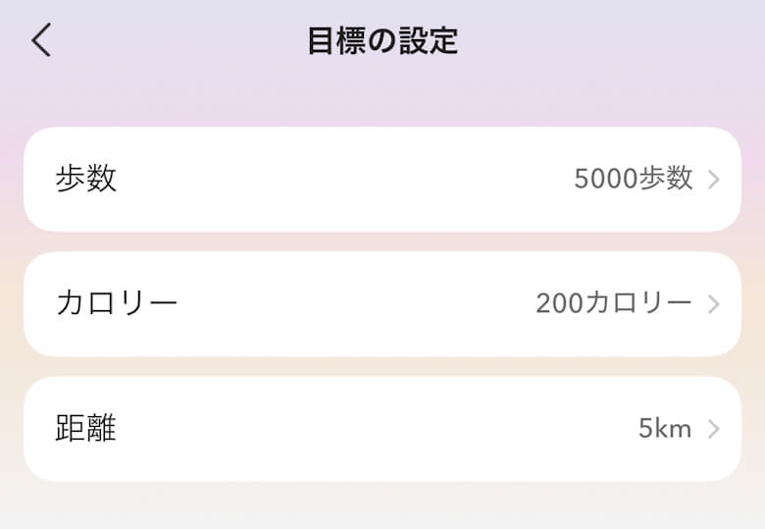765x529 pixels.
Task: Tap the 5000歩数 value
Action: click(x=633, y=179)
